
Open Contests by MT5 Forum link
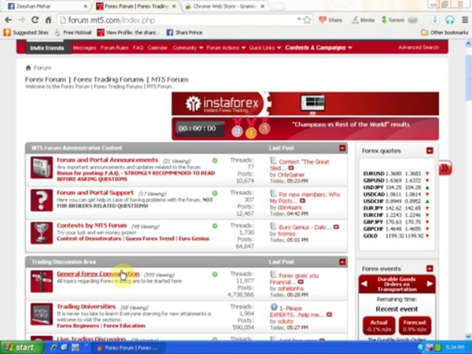click(x=92, y=226)
